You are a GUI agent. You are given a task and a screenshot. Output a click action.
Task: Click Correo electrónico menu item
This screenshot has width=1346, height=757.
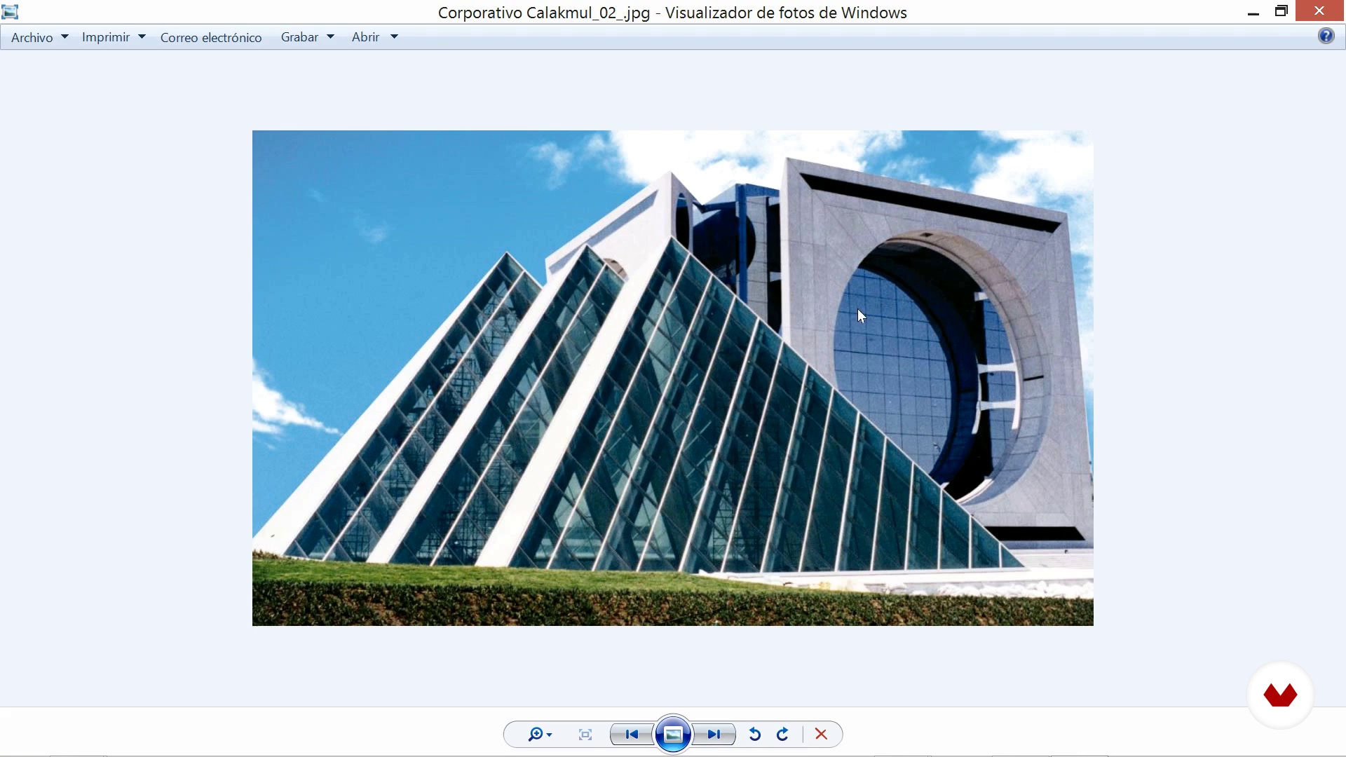[211, 37]
